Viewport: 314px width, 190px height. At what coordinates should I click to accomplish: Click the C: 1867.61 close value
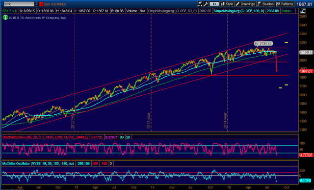tap(101, 11)
